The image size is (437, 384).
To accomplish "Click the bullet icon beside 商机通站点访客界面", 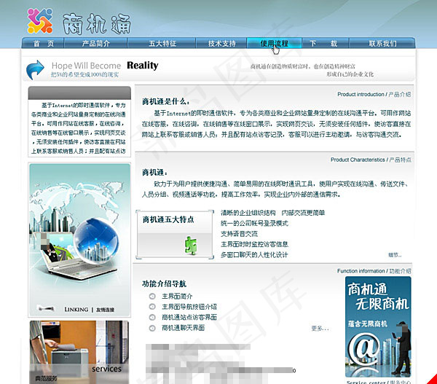I will coord(152,318).
